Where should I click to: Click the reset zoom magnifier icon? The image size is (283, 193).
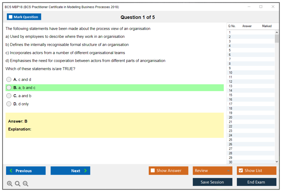point(18,184)
